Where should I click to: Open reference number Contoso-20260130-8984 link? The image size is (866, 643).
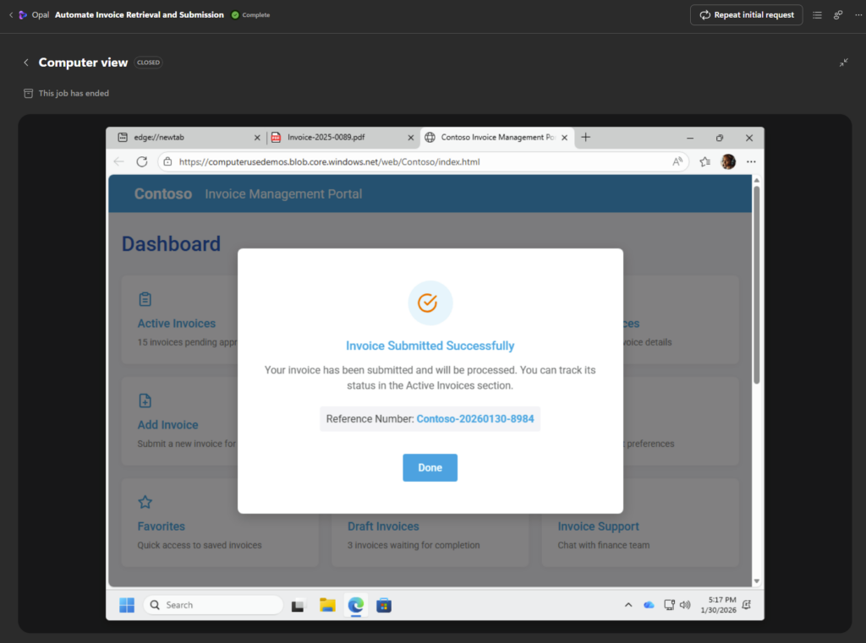[x=474, y=418]
